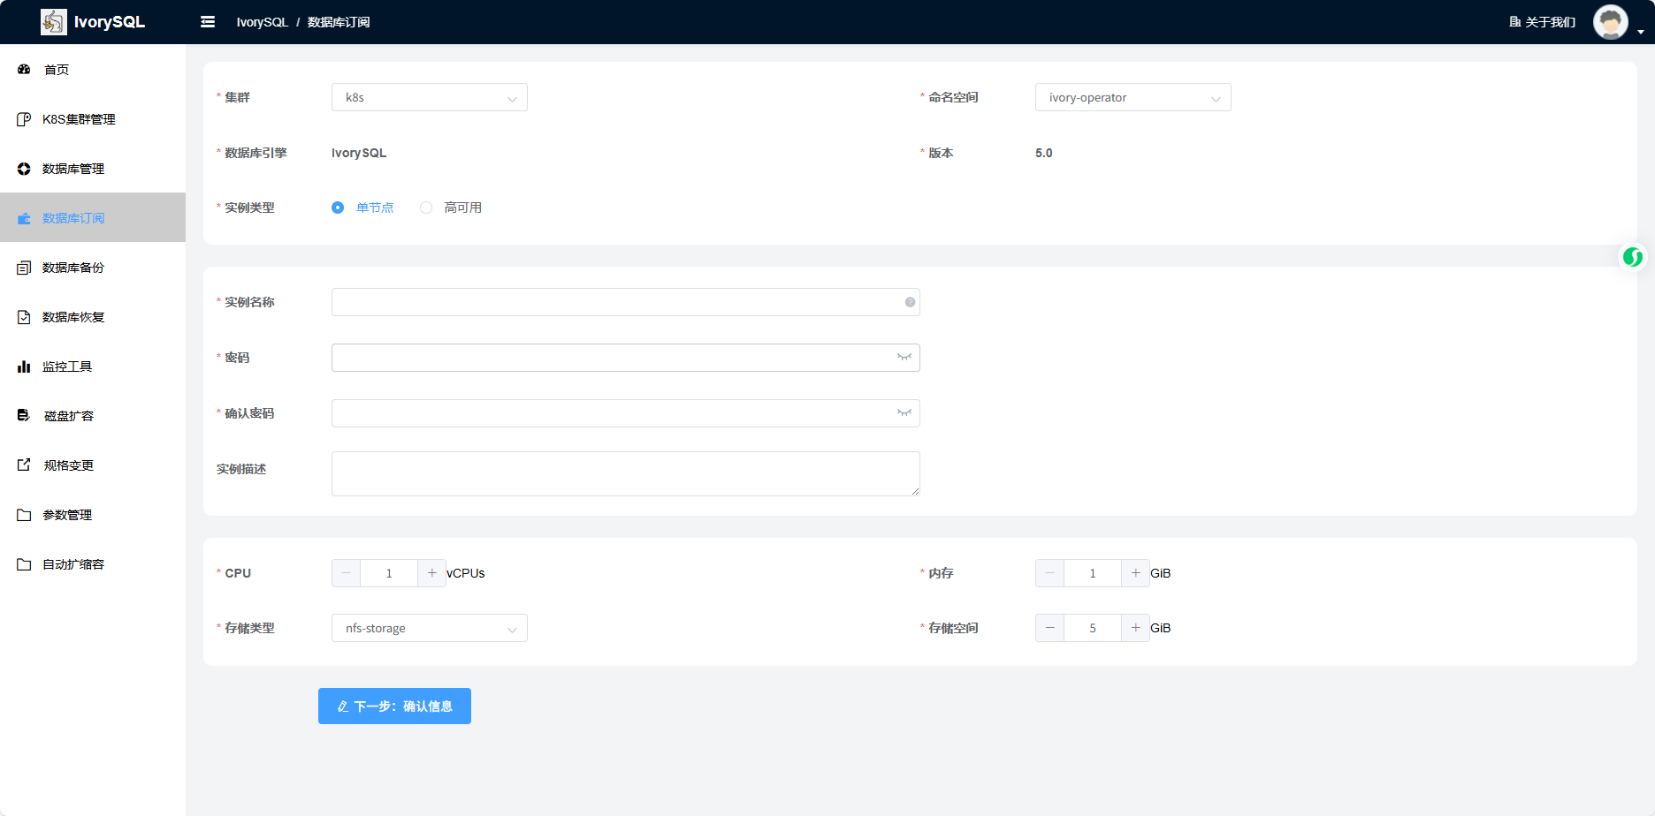Open the 关于我们 link

1543,22
